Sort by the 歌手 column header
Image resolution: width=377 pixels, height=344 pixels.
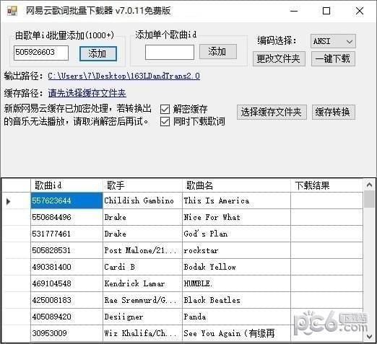click(142, 185)
